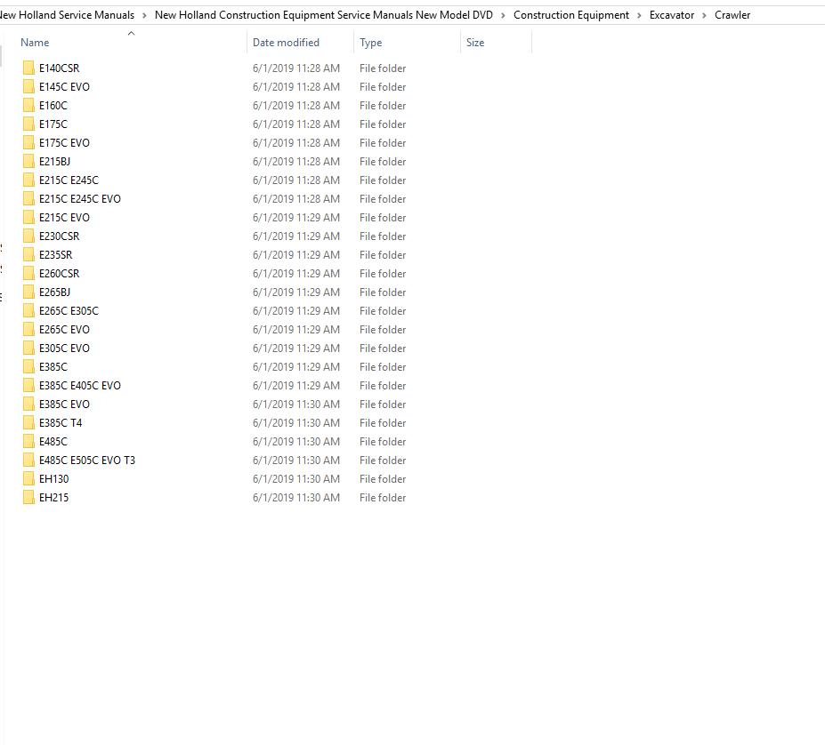Sort the list by Type column
The width and height of the screenshot is (825, 745).
coord(371,43)
